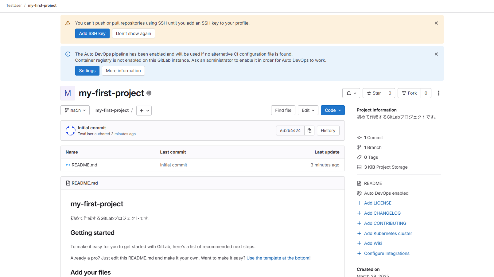Viewport: 494px width, 277px height.
Task: Click README.md header in preview panel
Action: point(85,183)
